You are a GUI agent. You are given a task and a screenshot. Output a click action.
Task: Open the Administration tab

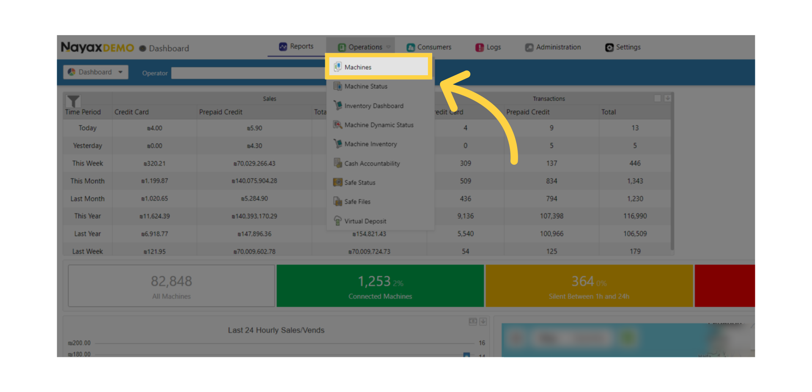coord(553,47)
